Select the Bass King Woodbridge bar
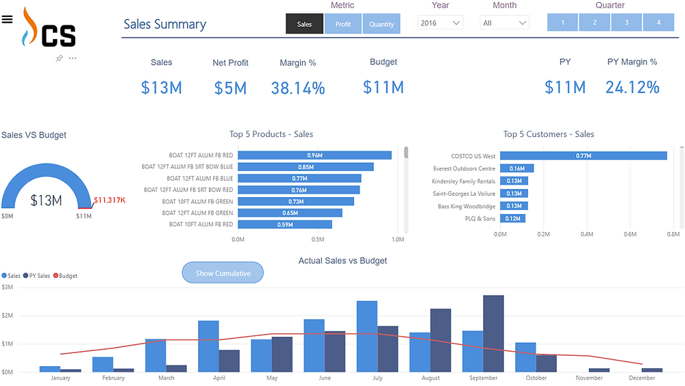 (514, 206)
